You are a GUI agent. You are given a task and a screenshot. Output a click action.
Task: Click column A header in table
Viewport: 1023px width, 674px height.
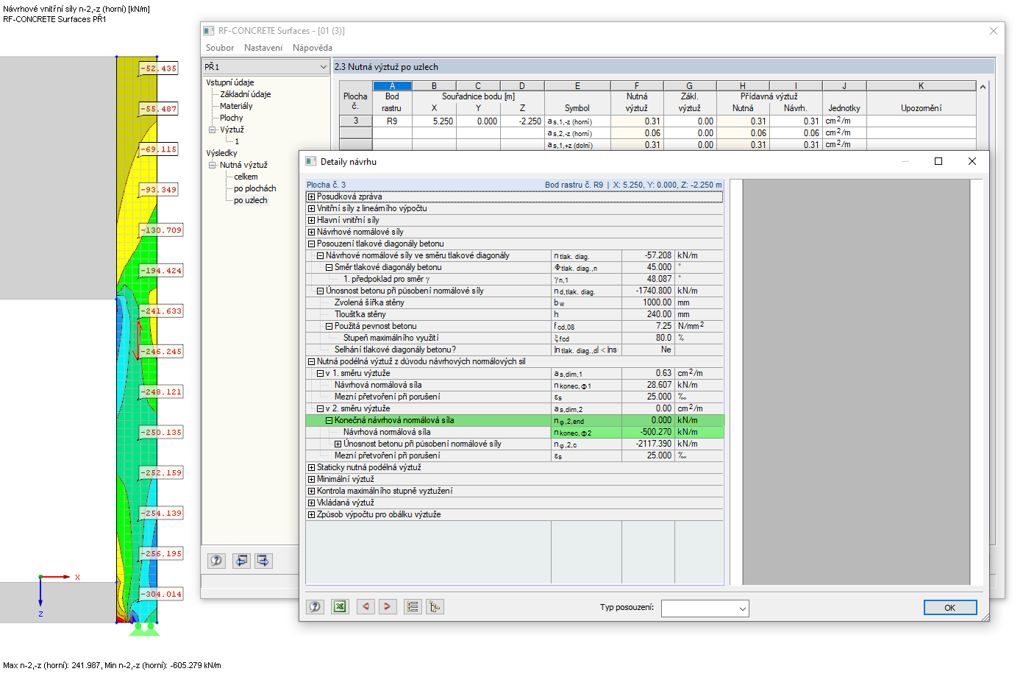coord(392,86)
